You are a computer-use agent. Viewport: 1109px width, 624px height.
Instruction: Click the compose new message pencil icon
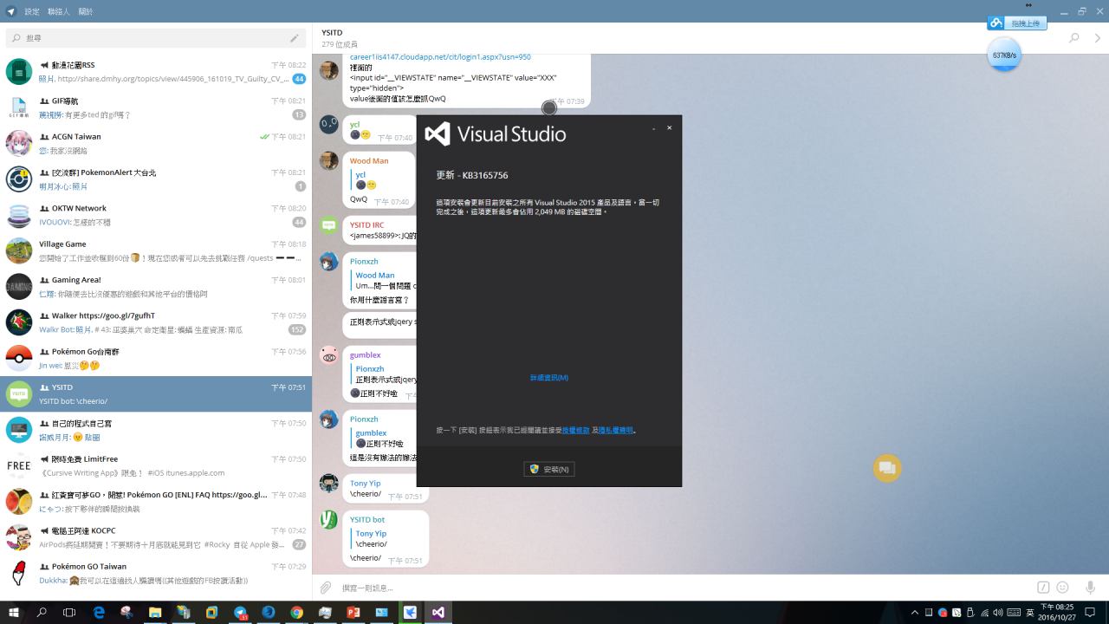tap(295, 38)
